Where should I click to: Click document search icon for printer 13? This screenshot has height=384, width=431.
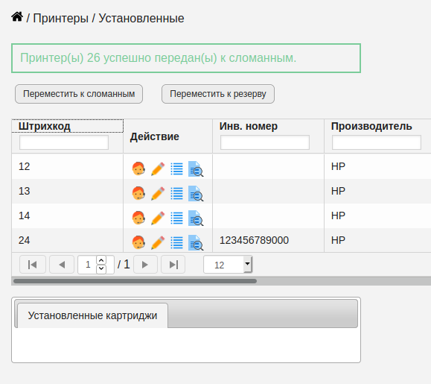point(196,194)
